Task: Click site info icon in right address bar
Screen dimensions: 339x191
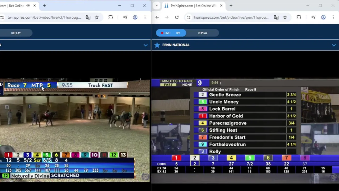Action: pos(188,17)
